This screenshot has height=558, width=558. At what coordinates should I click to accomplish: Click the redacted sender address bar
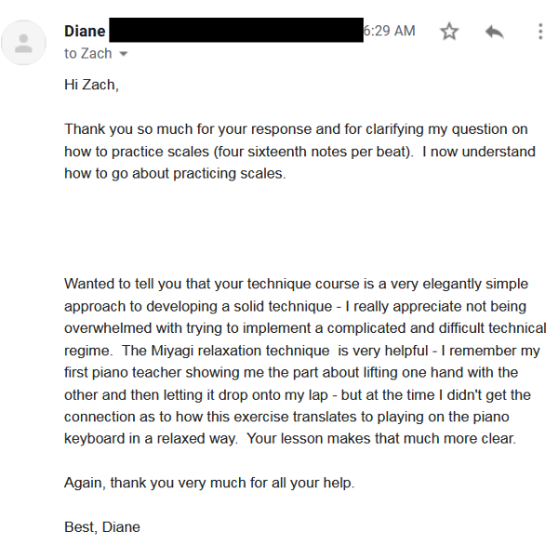point(235,29)
